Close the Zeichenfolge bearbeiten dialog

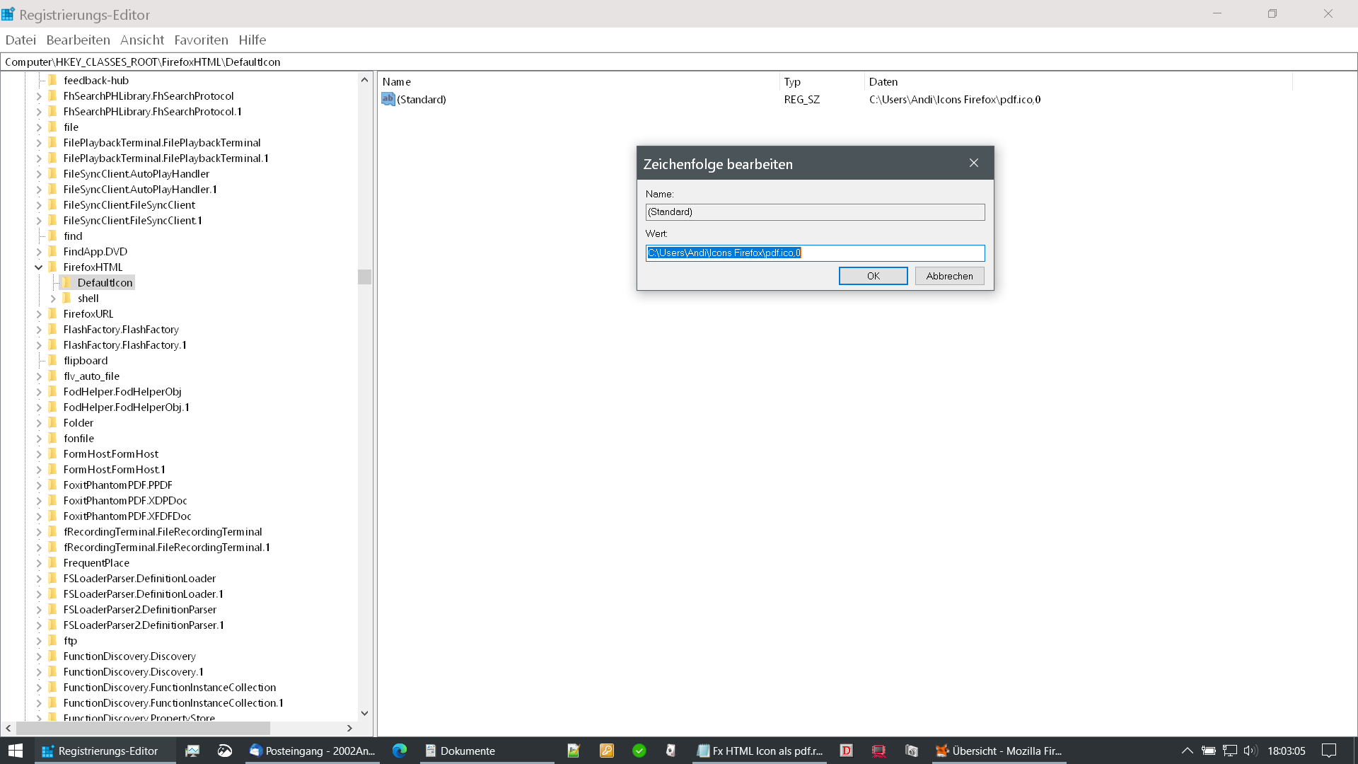coord(974,163)
